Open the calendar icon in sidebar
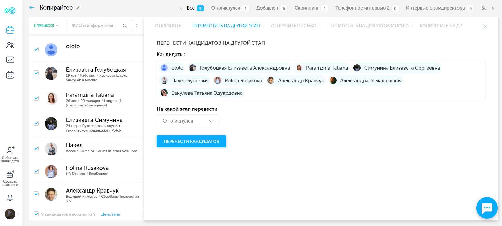 click(x=10, y=75)
